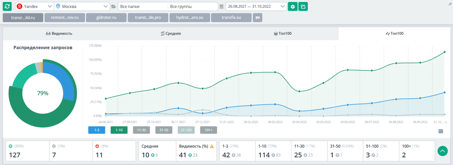Click the Все папки folder field
Screen dimensions: 453x165
point(142,6)
